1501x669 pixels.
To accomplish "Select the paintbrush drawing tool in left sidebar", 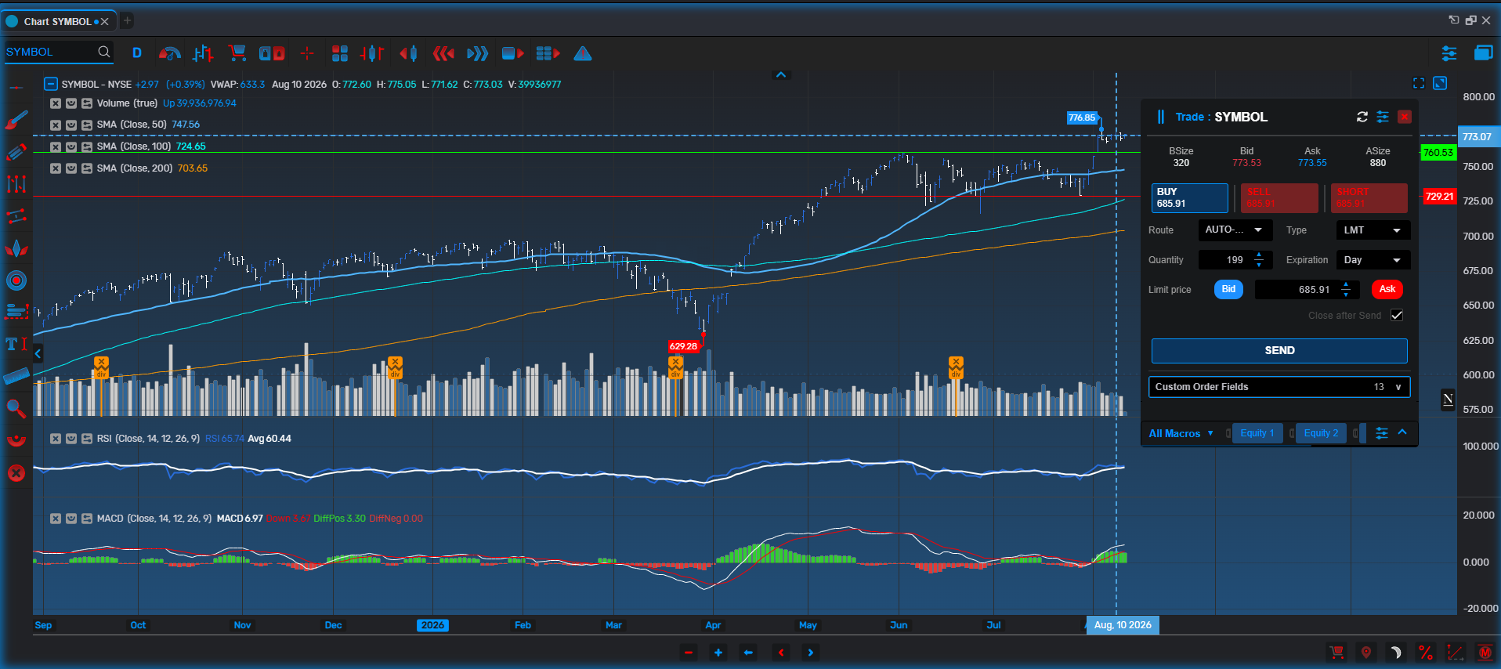I will 16,120.
